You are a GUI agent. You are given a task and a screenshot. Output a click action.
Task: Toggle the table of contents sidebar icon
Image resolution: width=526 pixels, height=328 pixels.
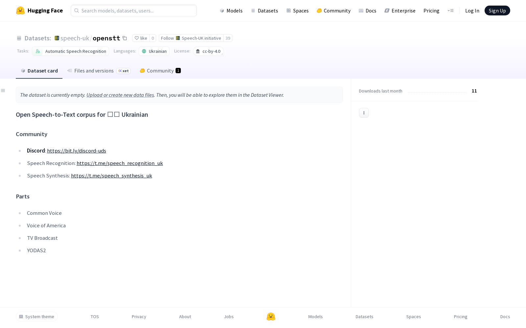click(x=3, y=91)
